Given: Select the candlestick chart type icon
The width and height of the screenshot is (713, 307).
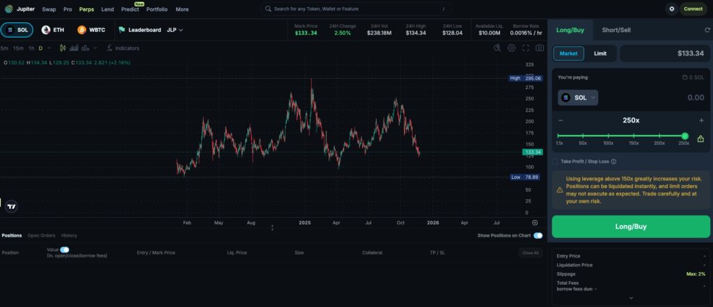Looking at the screenshot, I should tap(63, 48).
